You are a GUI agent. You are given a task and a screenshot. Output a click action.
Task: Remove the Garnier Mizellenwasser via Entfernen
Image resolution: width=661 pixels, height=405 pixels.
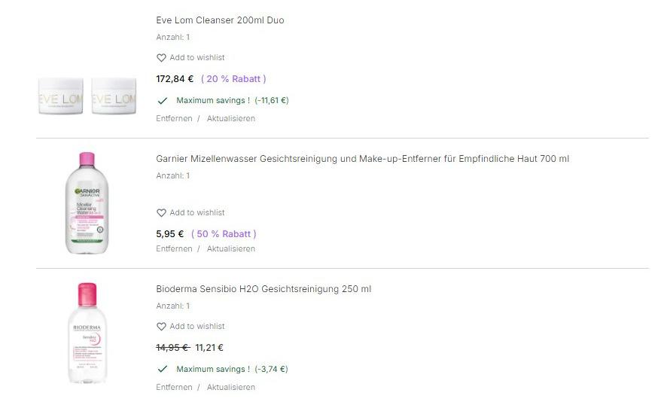coord(174,248)
